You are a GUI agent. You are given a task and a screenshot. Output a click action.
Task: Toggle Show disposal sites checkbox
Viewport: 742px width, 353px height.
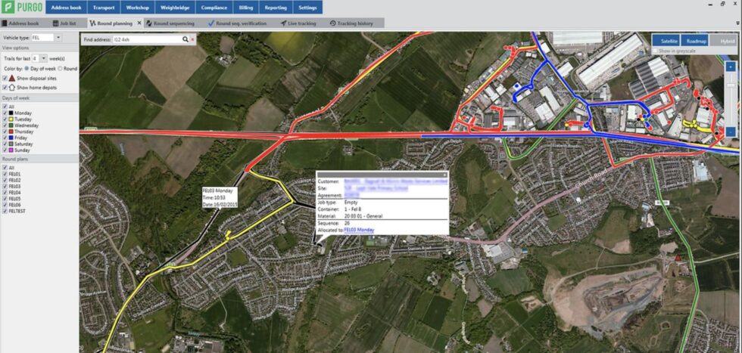point(5,78)
